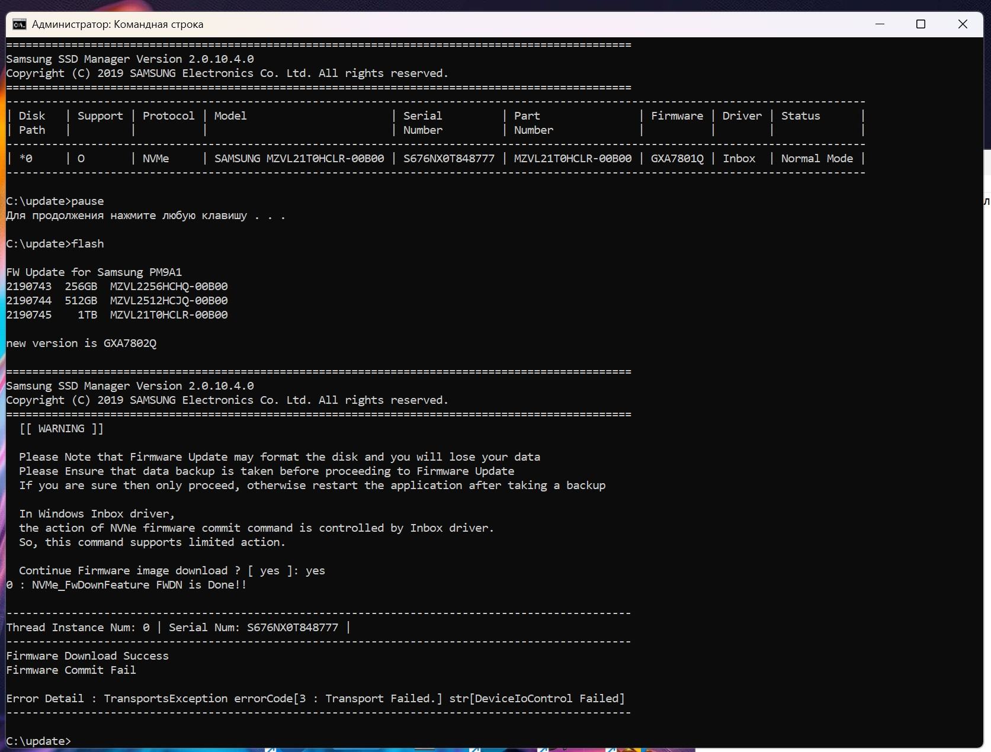Click the 'Driver' column header
This screenshot has width=991, height=752.
click(x=742, y=116)
